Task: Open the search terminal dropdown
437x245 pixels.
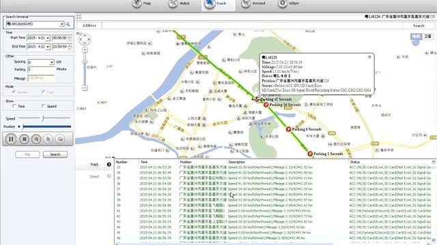Action: [61, 24]
